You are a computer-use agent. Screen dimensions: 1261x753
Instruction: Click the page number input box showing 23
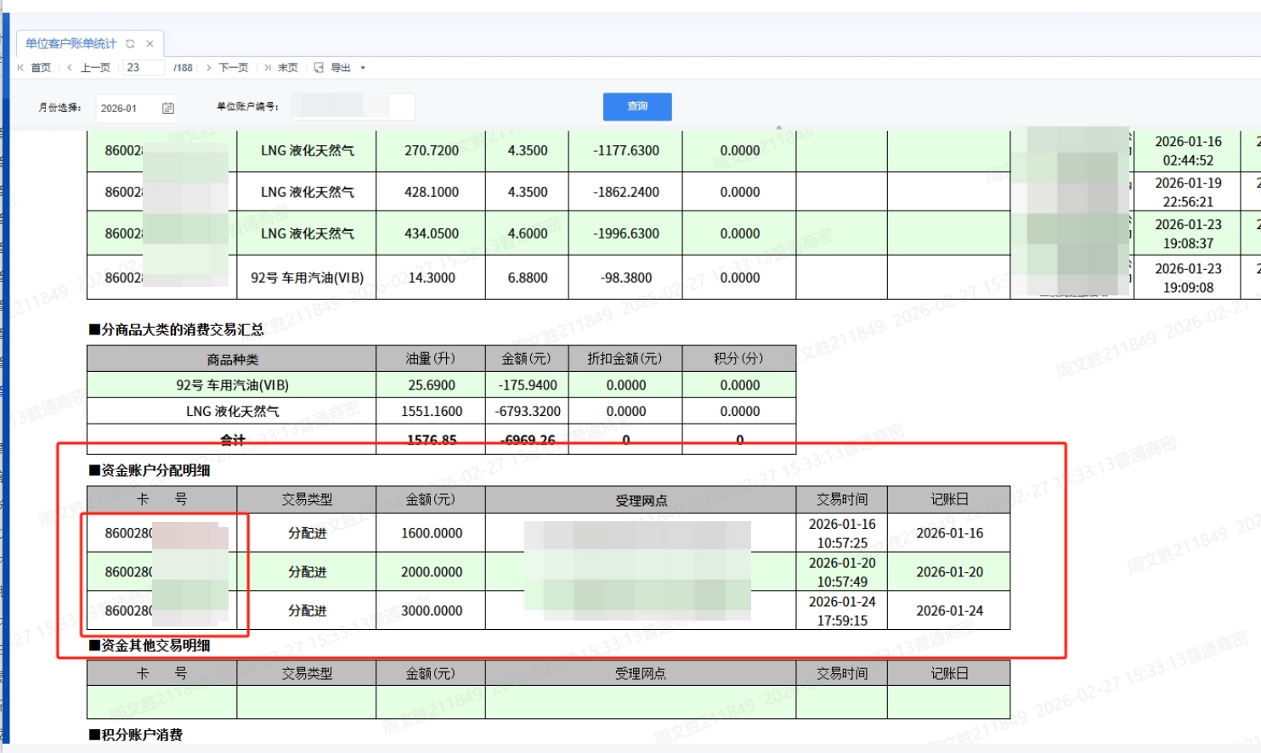tap(143, 68)
